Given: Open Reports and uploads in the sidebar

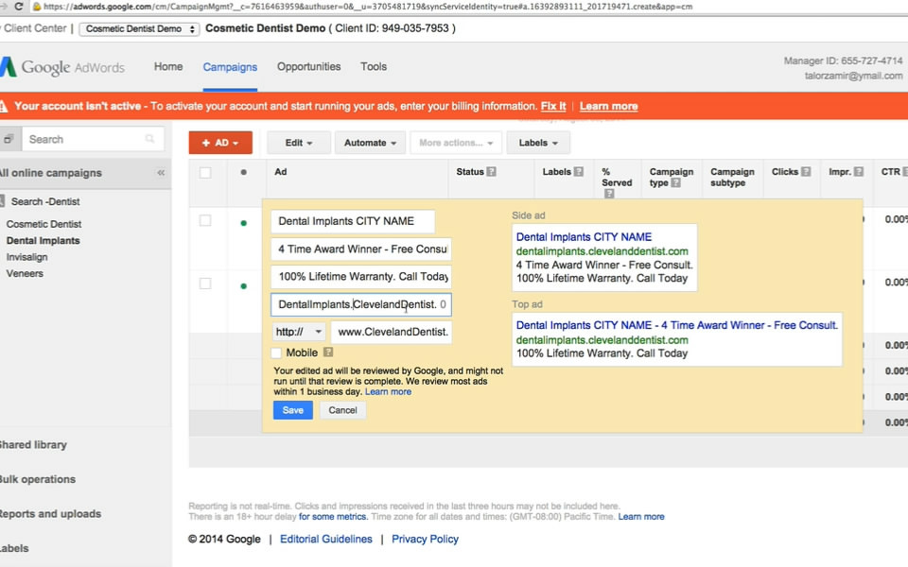Looking at the screenshot, I should click(50, 514).
